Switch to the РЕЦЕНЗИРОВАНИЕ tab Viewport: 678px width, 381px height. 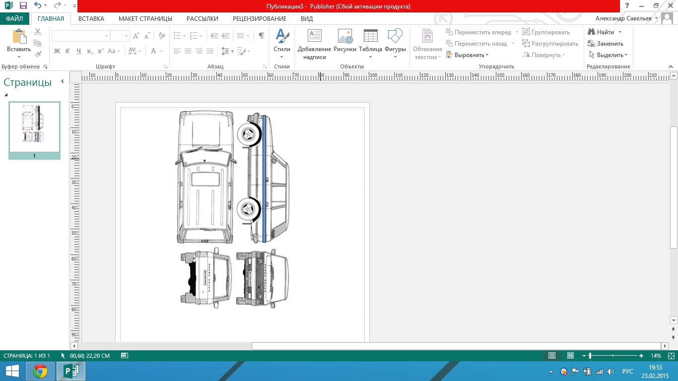pyautogui.click(x=260, y=19)
